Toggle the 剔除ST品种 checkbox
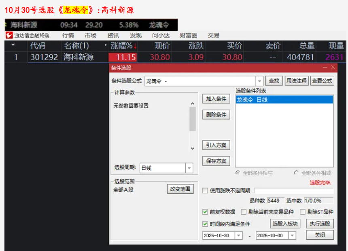The height and width of the screenshot is (251, 348). 303,212
